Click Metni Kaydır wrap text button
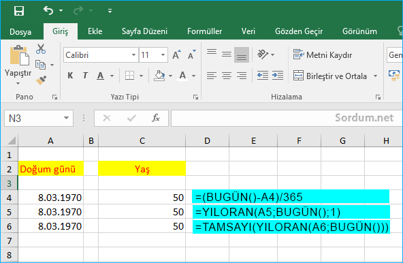The height and width of the screenshot is (263, 403). click(323, 55)
